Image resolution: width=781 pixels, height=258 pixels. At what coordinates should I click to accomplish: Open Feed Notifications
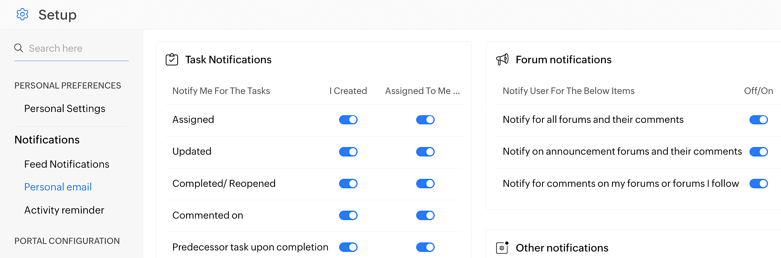[x=67, y=164]
